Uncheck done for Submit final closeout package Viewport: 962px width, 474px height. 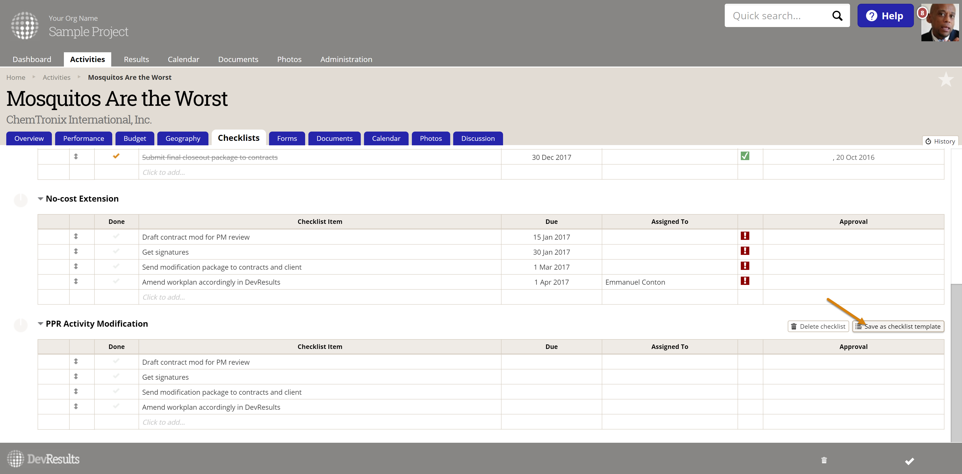116,156
